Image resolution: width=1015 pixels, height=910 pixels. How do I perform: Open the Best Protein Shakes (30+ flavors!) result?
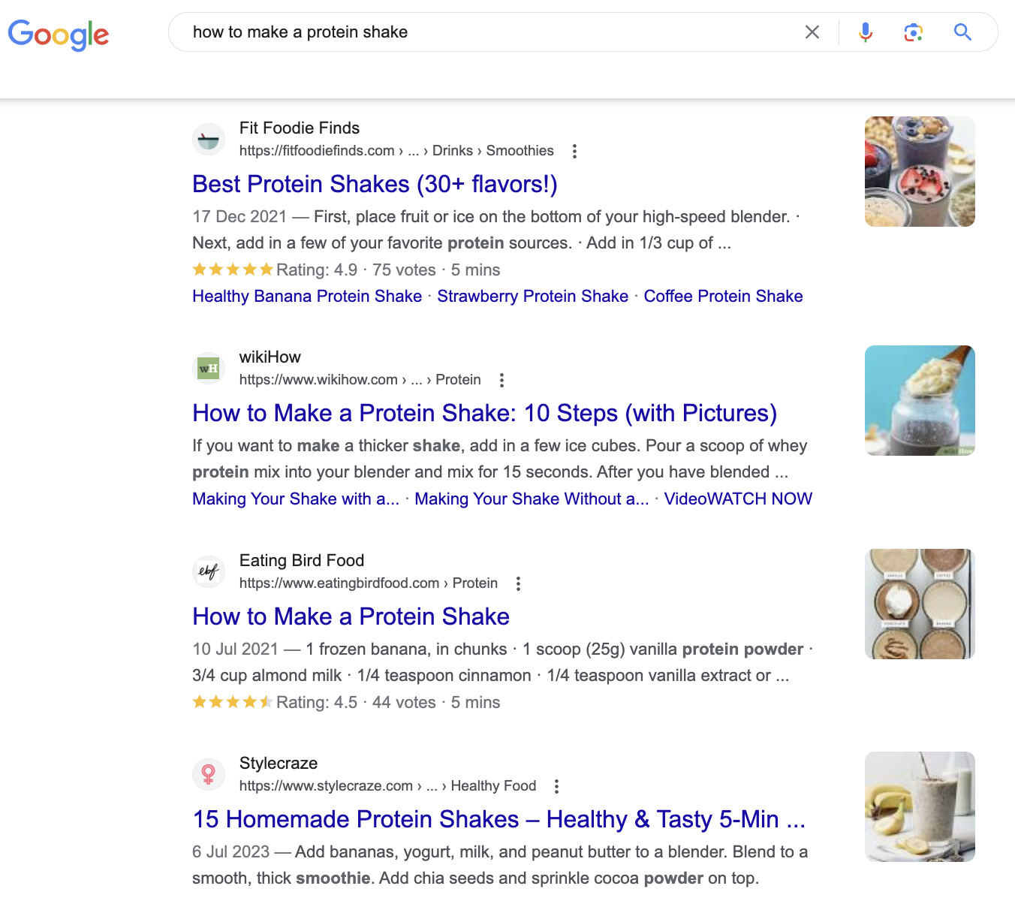[375, 184]
